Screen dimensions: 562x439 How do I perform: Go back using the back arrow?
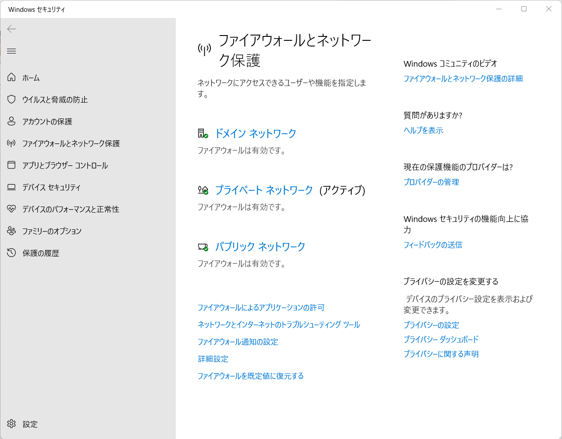11,29
